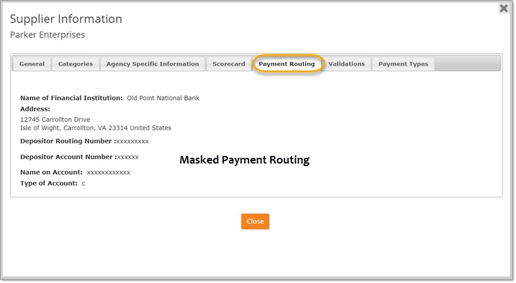The width and height of the screenshot is (516, 283).
Task: View the Scorecard tab
Action: pos(228,64)
